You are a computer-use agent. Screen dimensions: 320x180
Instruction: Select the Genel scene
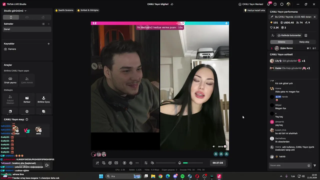pyautogui.click(x=27, y=29)
